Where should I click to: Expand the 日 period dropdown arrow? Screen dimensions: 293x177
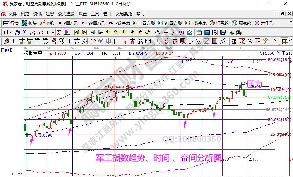pos(11,32)
